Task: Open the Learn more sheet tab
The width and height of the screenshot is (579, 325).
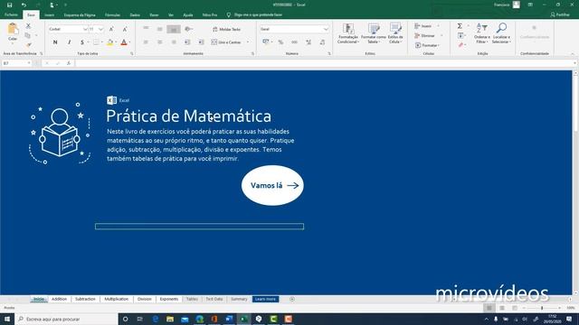Action: (265, 299)
